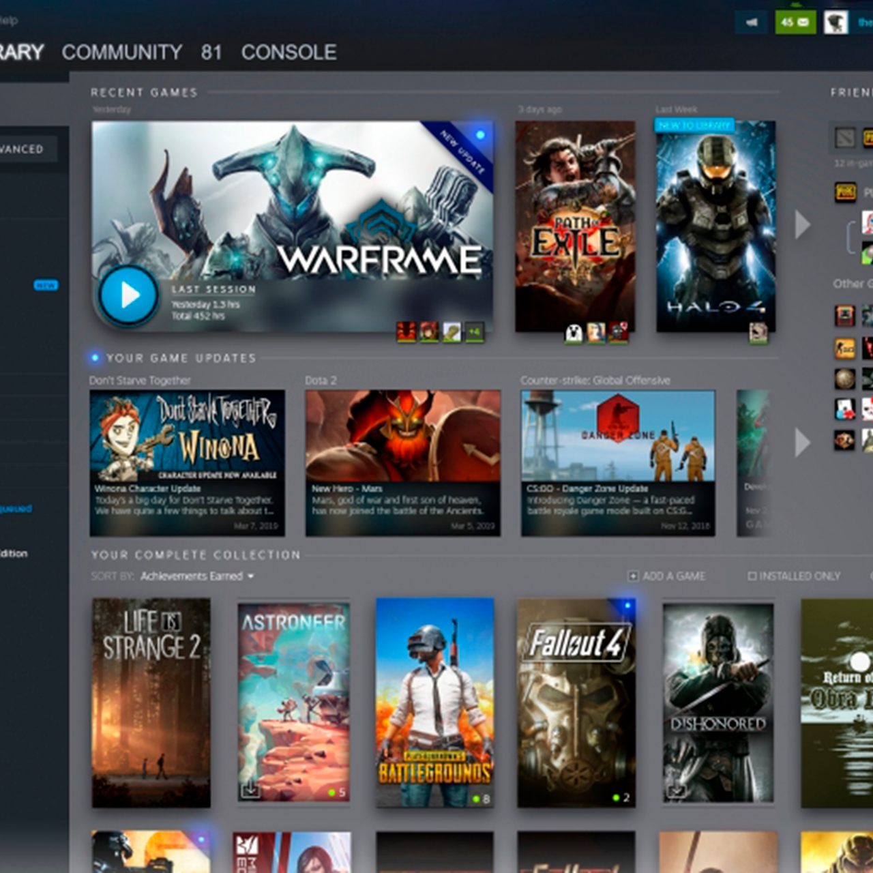
Task: Click first game icon under Other Games
Action: tap(844, 315)
